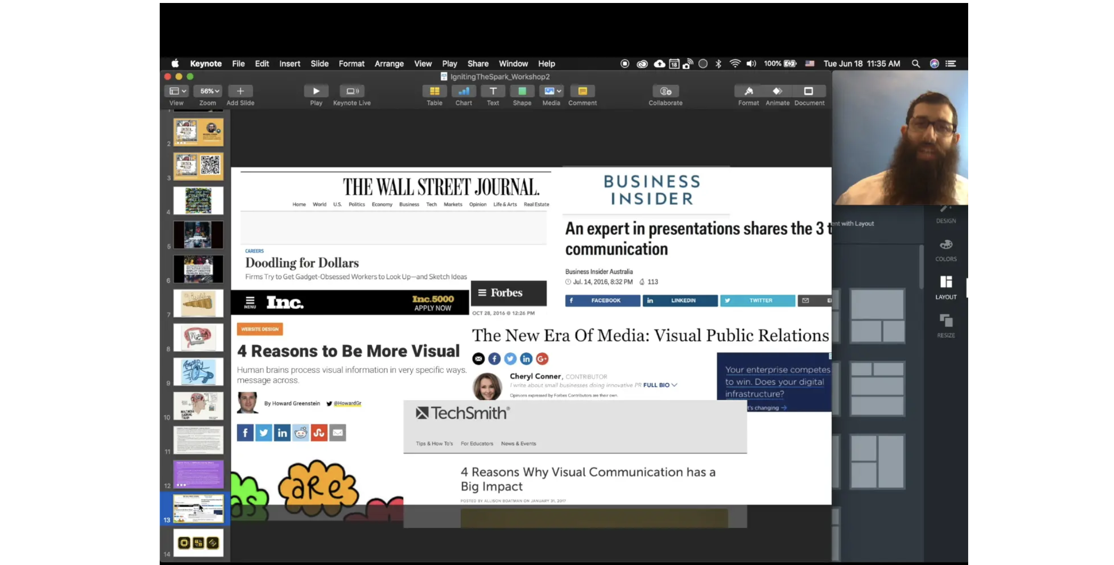Open the View menu in menu bar
Image resolution: width=1114 pixels, height=565 pixels.
click(x=423, y=63)
